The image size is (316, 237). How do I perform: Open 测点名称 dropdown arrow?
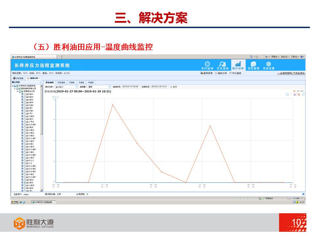click(76, 87)
